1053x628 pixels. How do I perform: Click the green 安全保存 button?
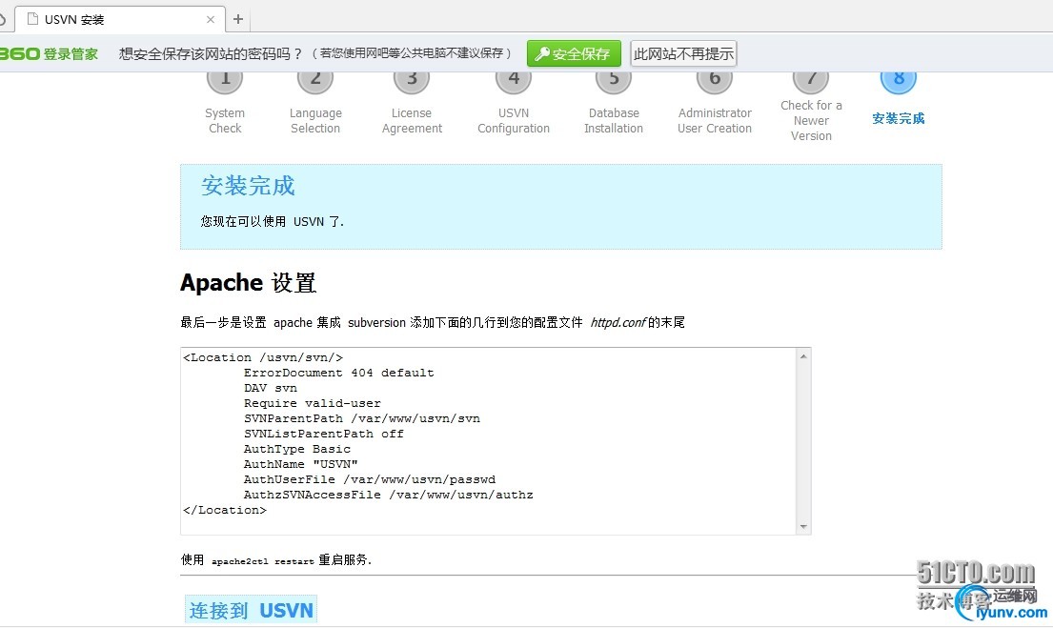pyautogui.click(x=574, y=53)
